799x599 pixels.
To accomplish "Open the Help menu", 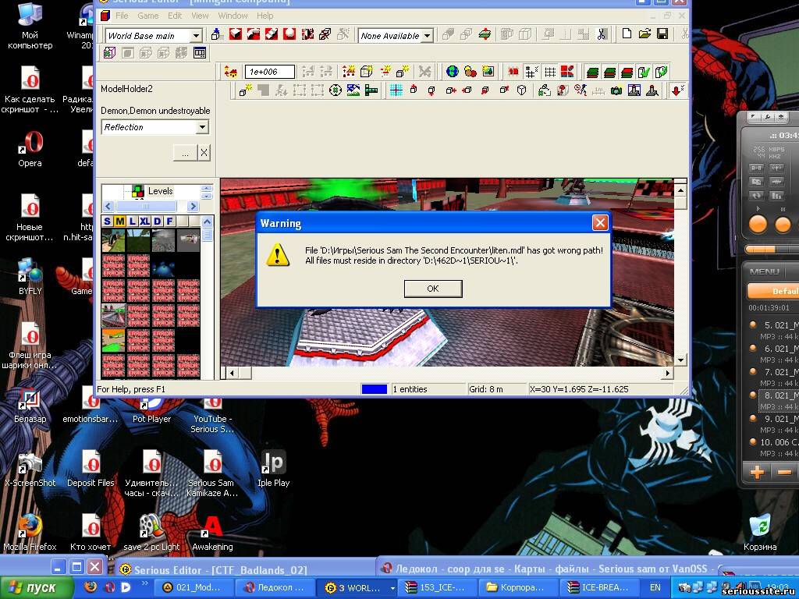I will click(x=265, y=16).
